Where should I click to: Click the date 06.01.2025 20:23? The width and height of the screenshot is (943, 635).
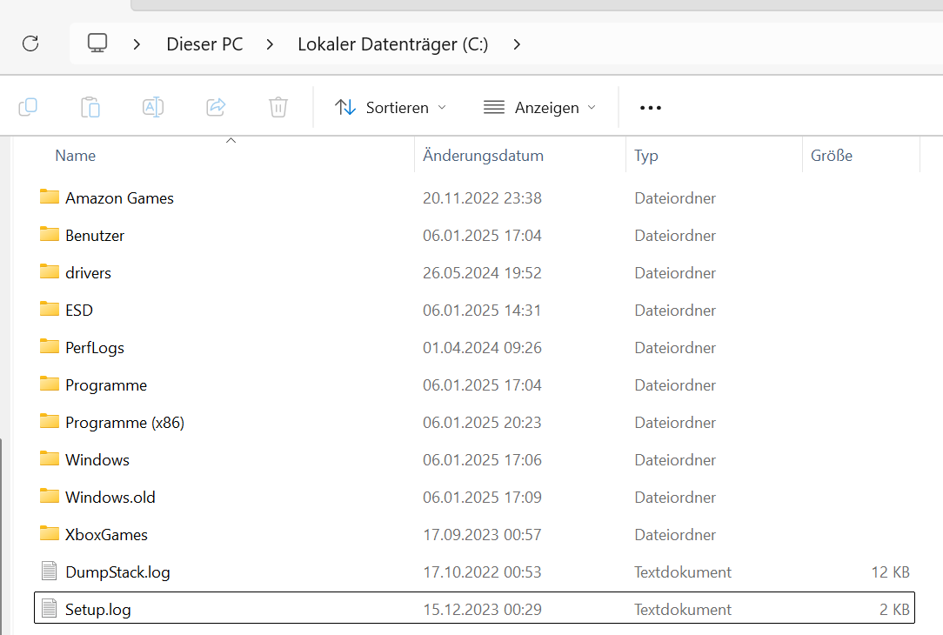coord(482,422)
